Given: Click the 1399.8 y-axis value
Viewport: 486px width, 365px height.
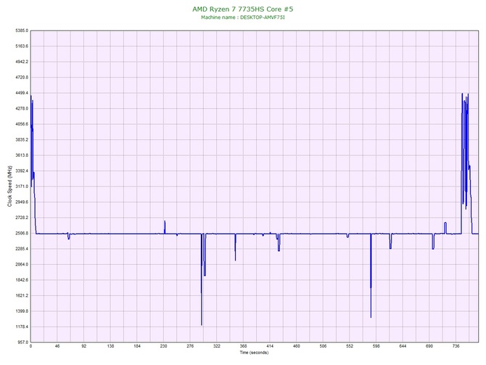Looking at the screenshot, I should 22,311.
